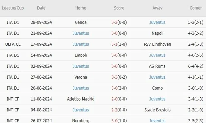
Task: Click the Napoli team name
Action: click(x=157, y=33)
